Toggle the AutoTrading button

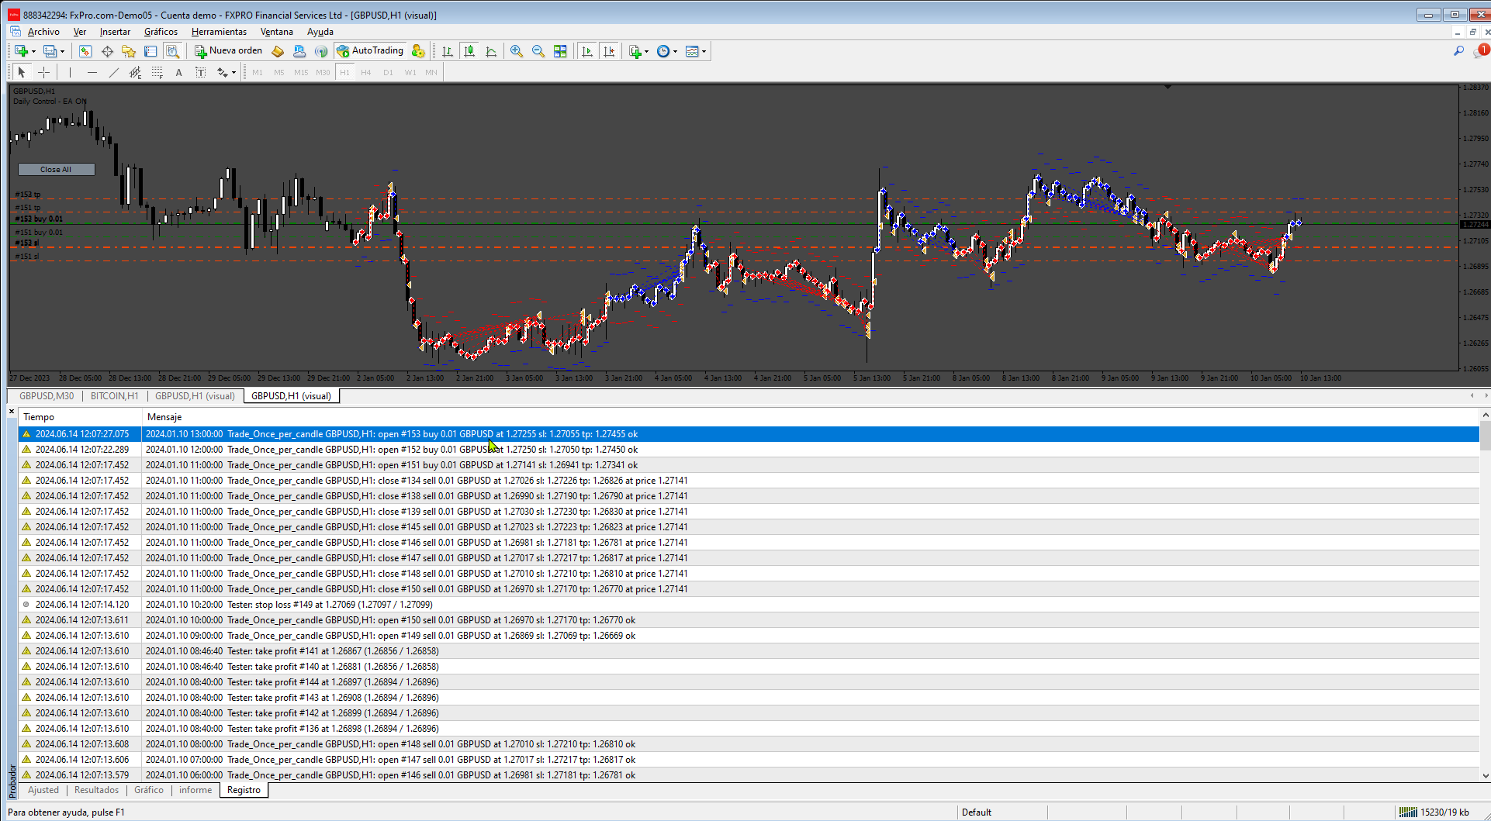370,51
